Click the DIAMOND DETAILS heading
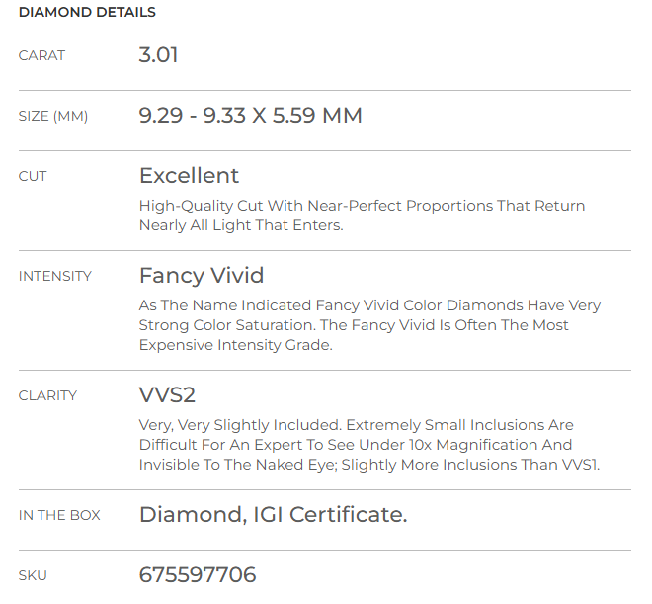Screen dimensions: 652x604 pos(87,12)
